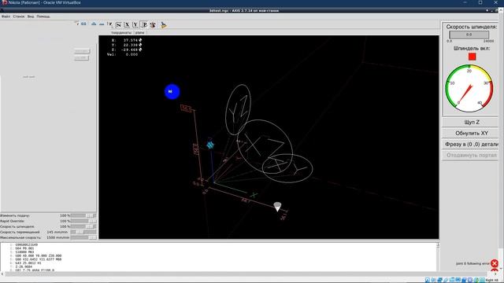Click the zoom out toolbar icon
This screenshot has height=283, width=504.
pos(102,24)
